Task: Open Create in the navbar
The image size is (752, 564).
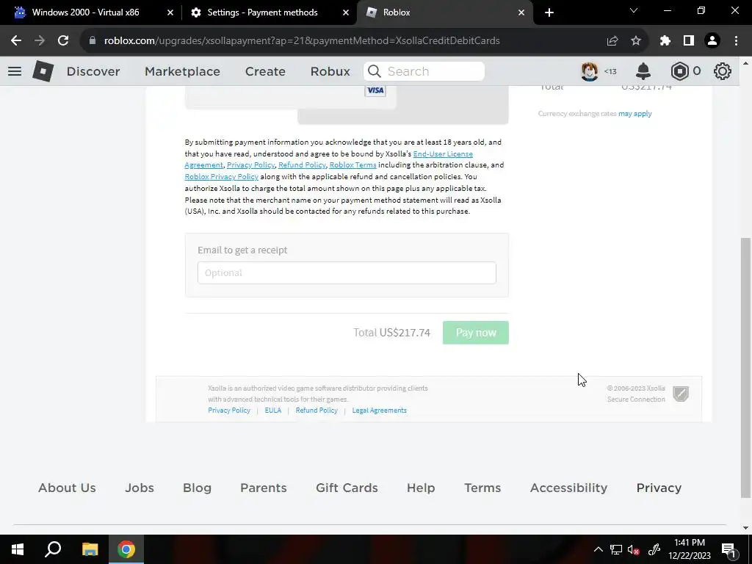Action: [265, 71]
